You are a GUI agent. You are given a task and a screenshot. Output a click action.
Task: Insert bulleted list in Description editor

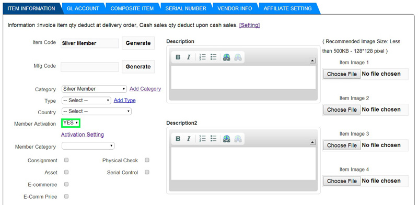click(x=213, y=57)
